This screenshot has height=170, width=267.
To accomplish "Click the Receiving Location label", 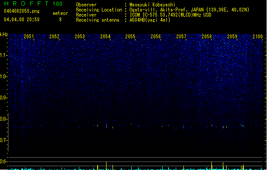I will point(99,10).
